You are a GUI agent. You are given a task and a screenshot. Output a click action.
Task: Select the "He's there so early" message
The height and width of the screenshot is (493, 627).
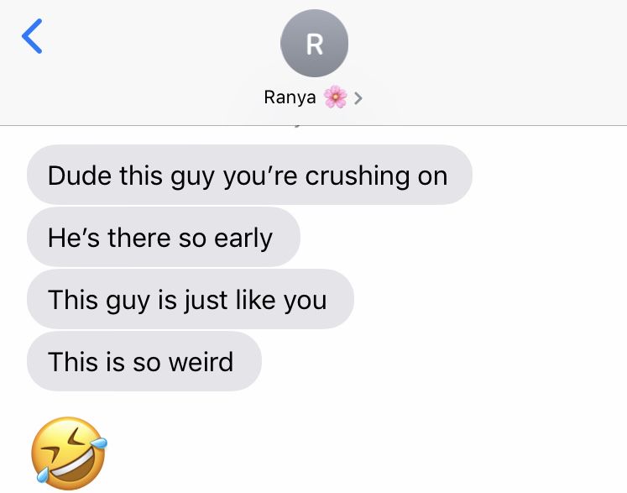point(164,237)
